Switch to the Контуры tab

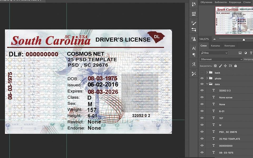[x=230, y=46]
